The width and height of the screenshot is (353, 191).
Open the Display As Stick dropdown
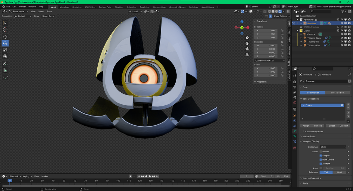[333, 147]
